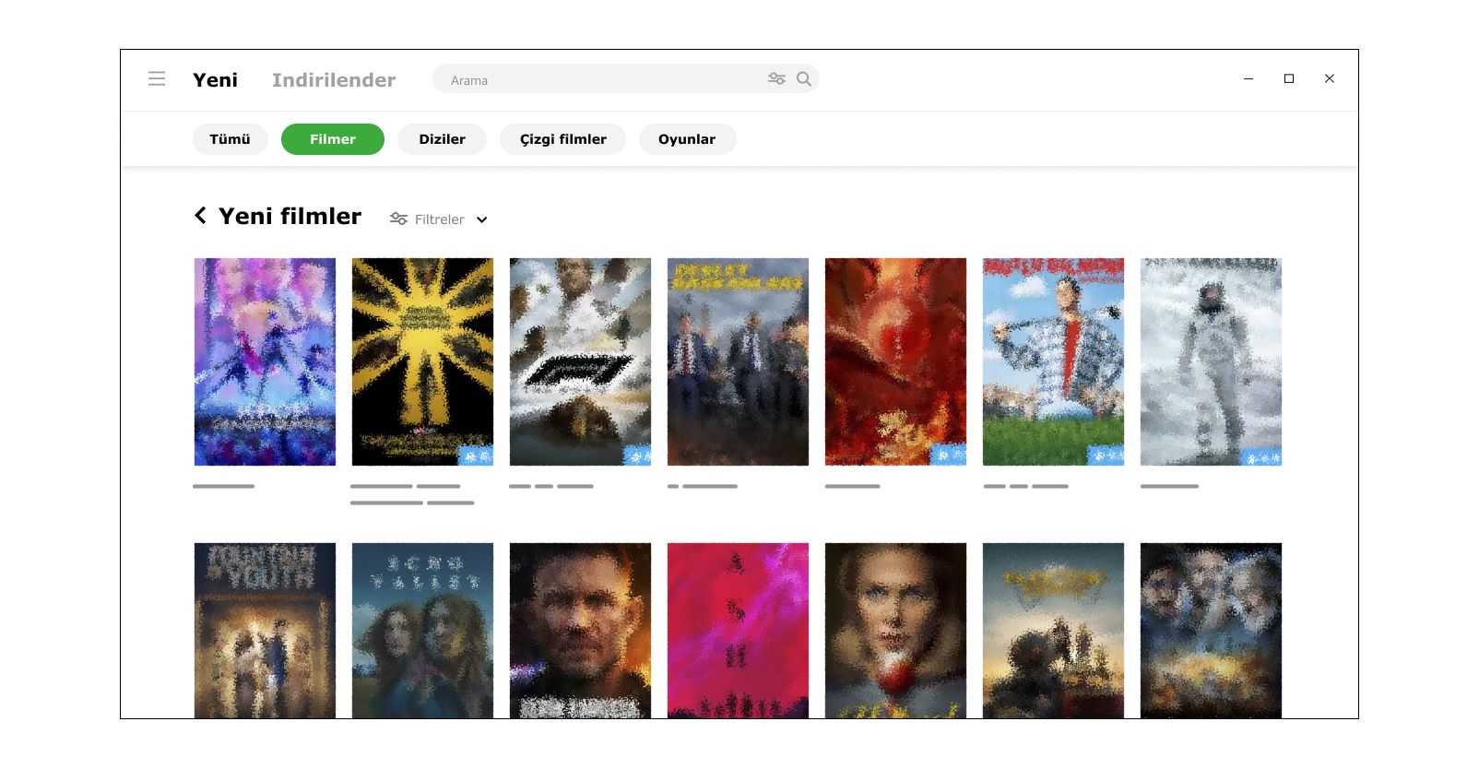The image size is (1479, 769).
Task: Open the pink and red poster
Action: (738, 631)
